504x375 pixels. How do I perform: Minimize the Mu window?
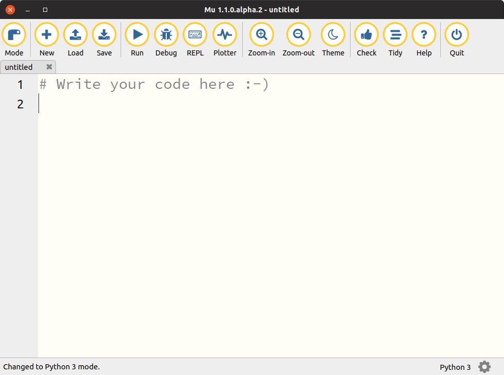28,10
